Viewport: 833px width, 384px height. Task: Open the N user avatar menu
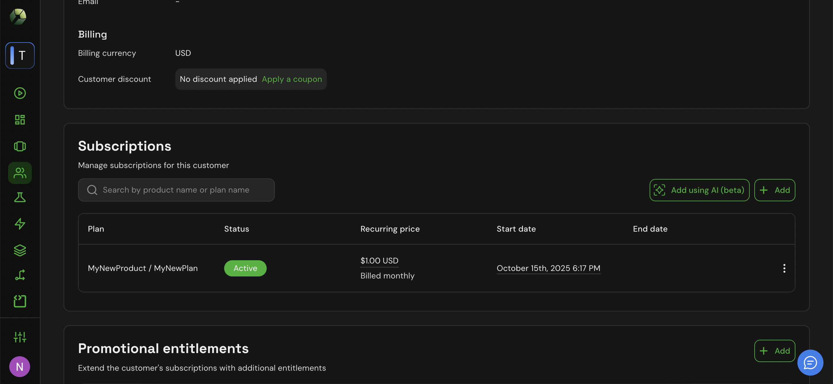(x=19, y=367)
